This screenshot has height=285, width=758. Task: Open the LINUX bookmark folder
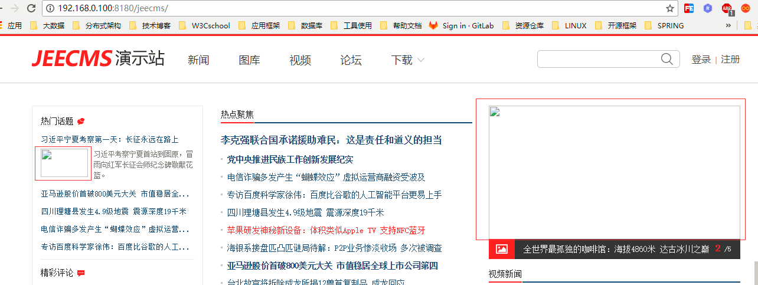click(569, 25)
